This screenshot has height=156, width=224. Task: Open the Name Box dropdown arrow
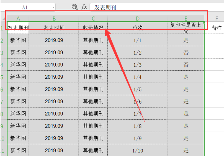[53, 7]
